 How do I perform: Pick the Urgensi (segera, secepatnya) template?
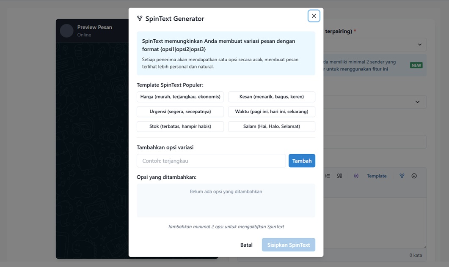180,112
